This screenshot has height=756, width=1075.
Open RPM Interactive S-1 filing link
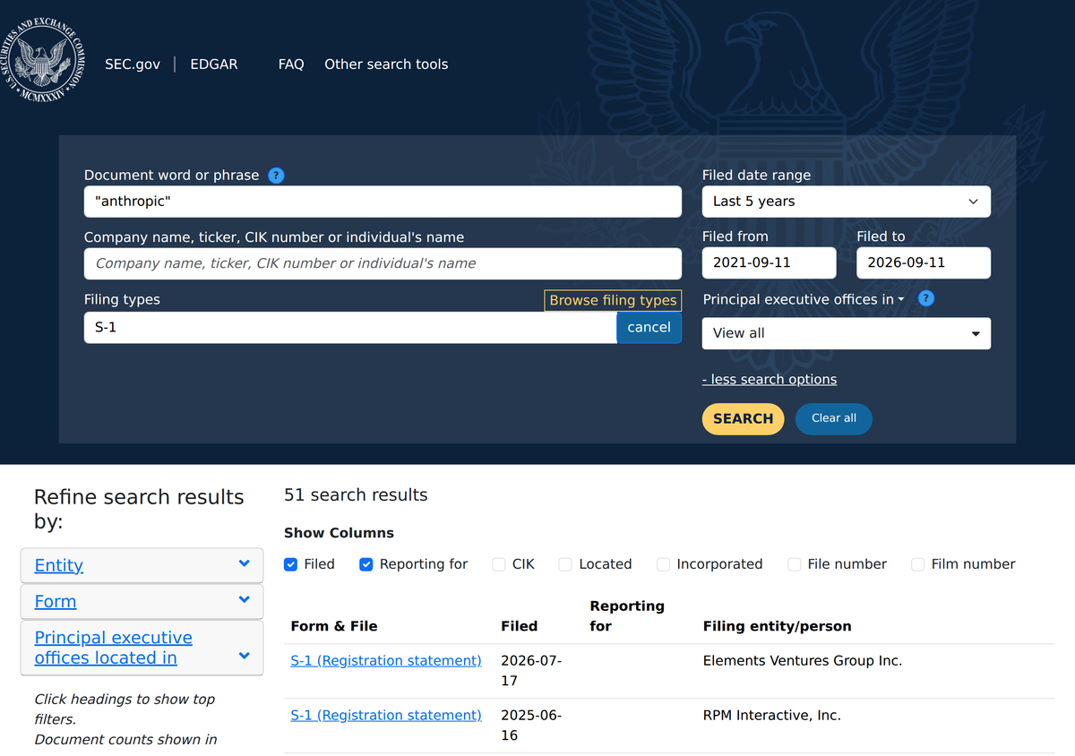[386, 716]
